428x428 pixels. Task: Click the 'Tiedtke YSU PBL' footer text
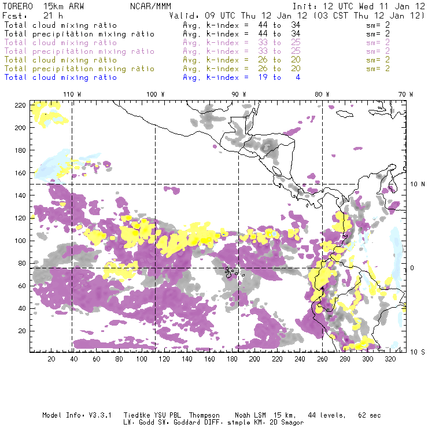tap(152, 415)
